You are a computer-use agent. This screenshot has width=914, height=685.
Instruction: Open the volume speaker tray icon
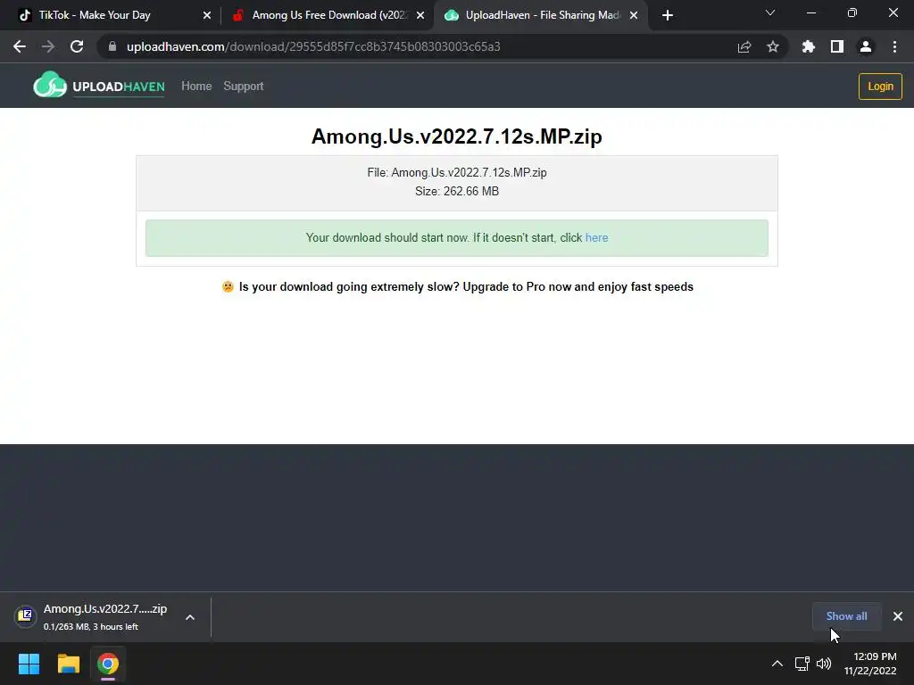tap(824, 664)
